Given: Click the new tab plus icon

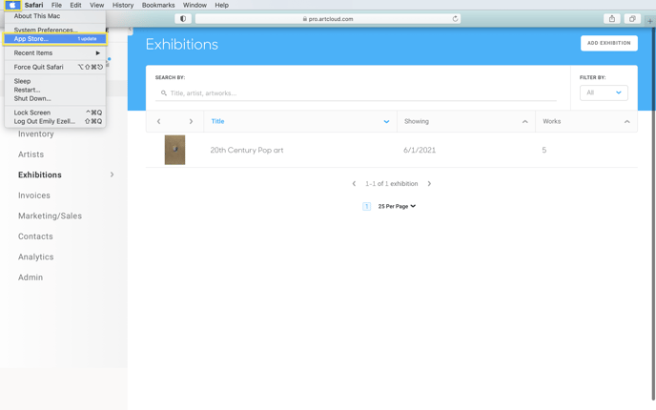Looking at the screenshot, I should pyautogui.click(x=649, y=21).
